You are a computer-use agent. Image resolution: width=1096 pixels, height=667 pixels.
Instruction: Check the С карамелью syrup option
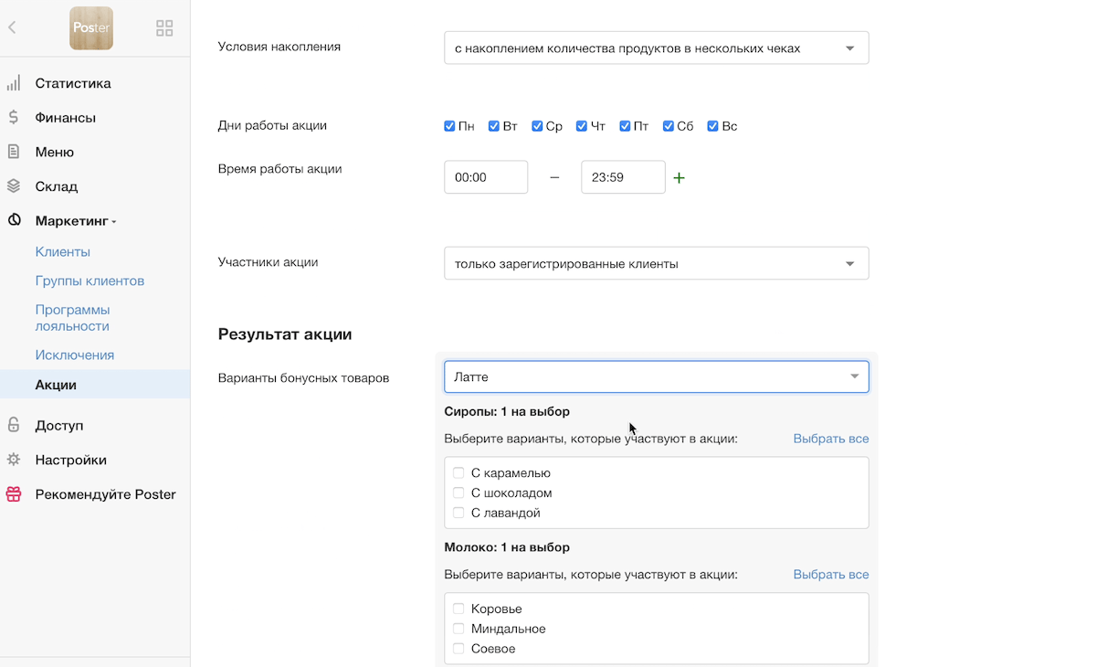[458, 473]
